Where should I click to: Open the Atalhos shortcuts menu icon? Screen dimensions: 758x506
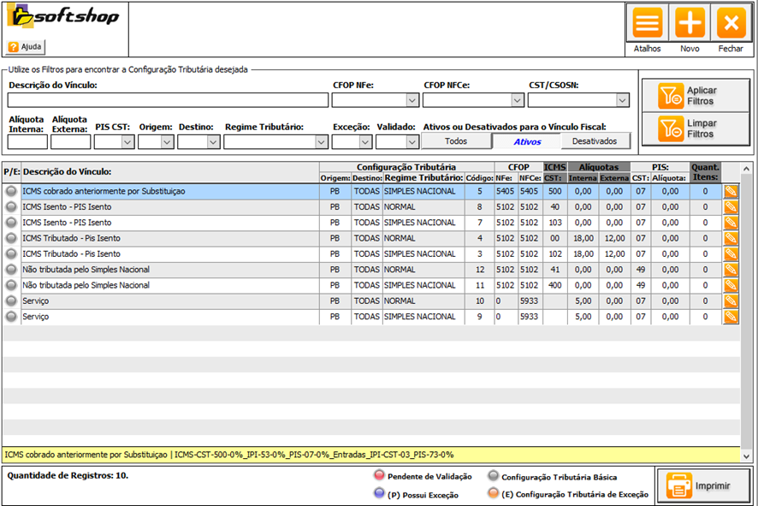pyautogui.click(x=648, y=23)
